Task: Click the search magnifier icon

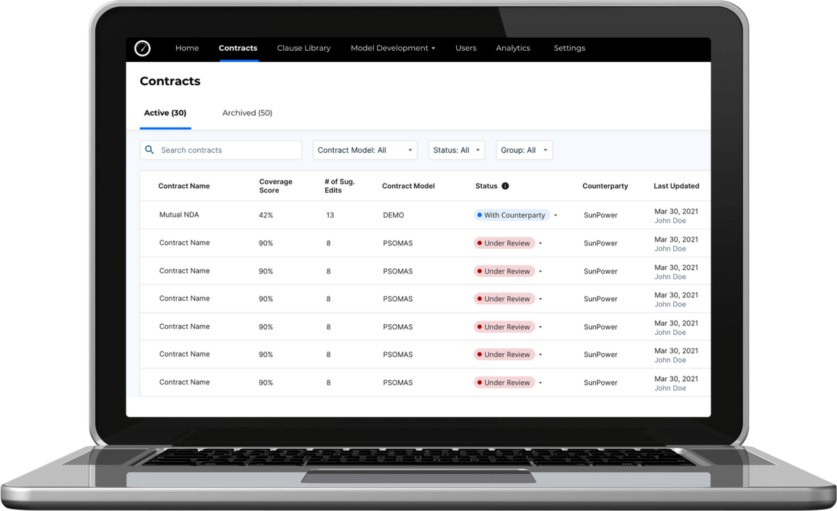Action: click(149, 150)
